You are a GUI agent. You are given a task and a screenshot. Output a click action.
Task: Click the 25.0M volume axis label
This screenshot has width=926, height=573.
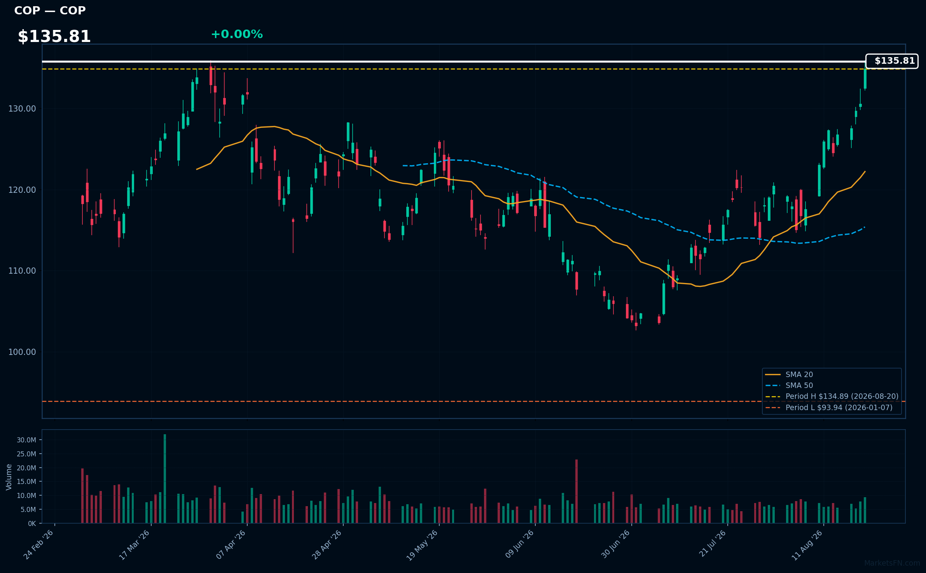(x=26, y=454)
